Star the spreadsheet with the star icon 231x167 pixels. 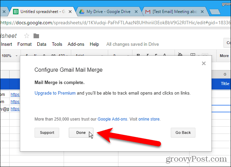coord(27,36)
